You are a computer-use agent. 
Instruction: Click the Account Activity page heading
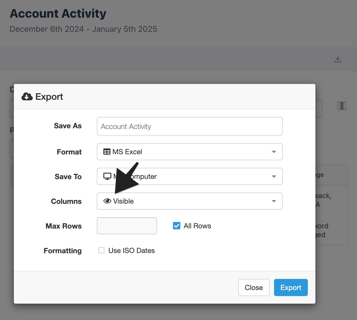pyautogui.click(x=58, y=14)
